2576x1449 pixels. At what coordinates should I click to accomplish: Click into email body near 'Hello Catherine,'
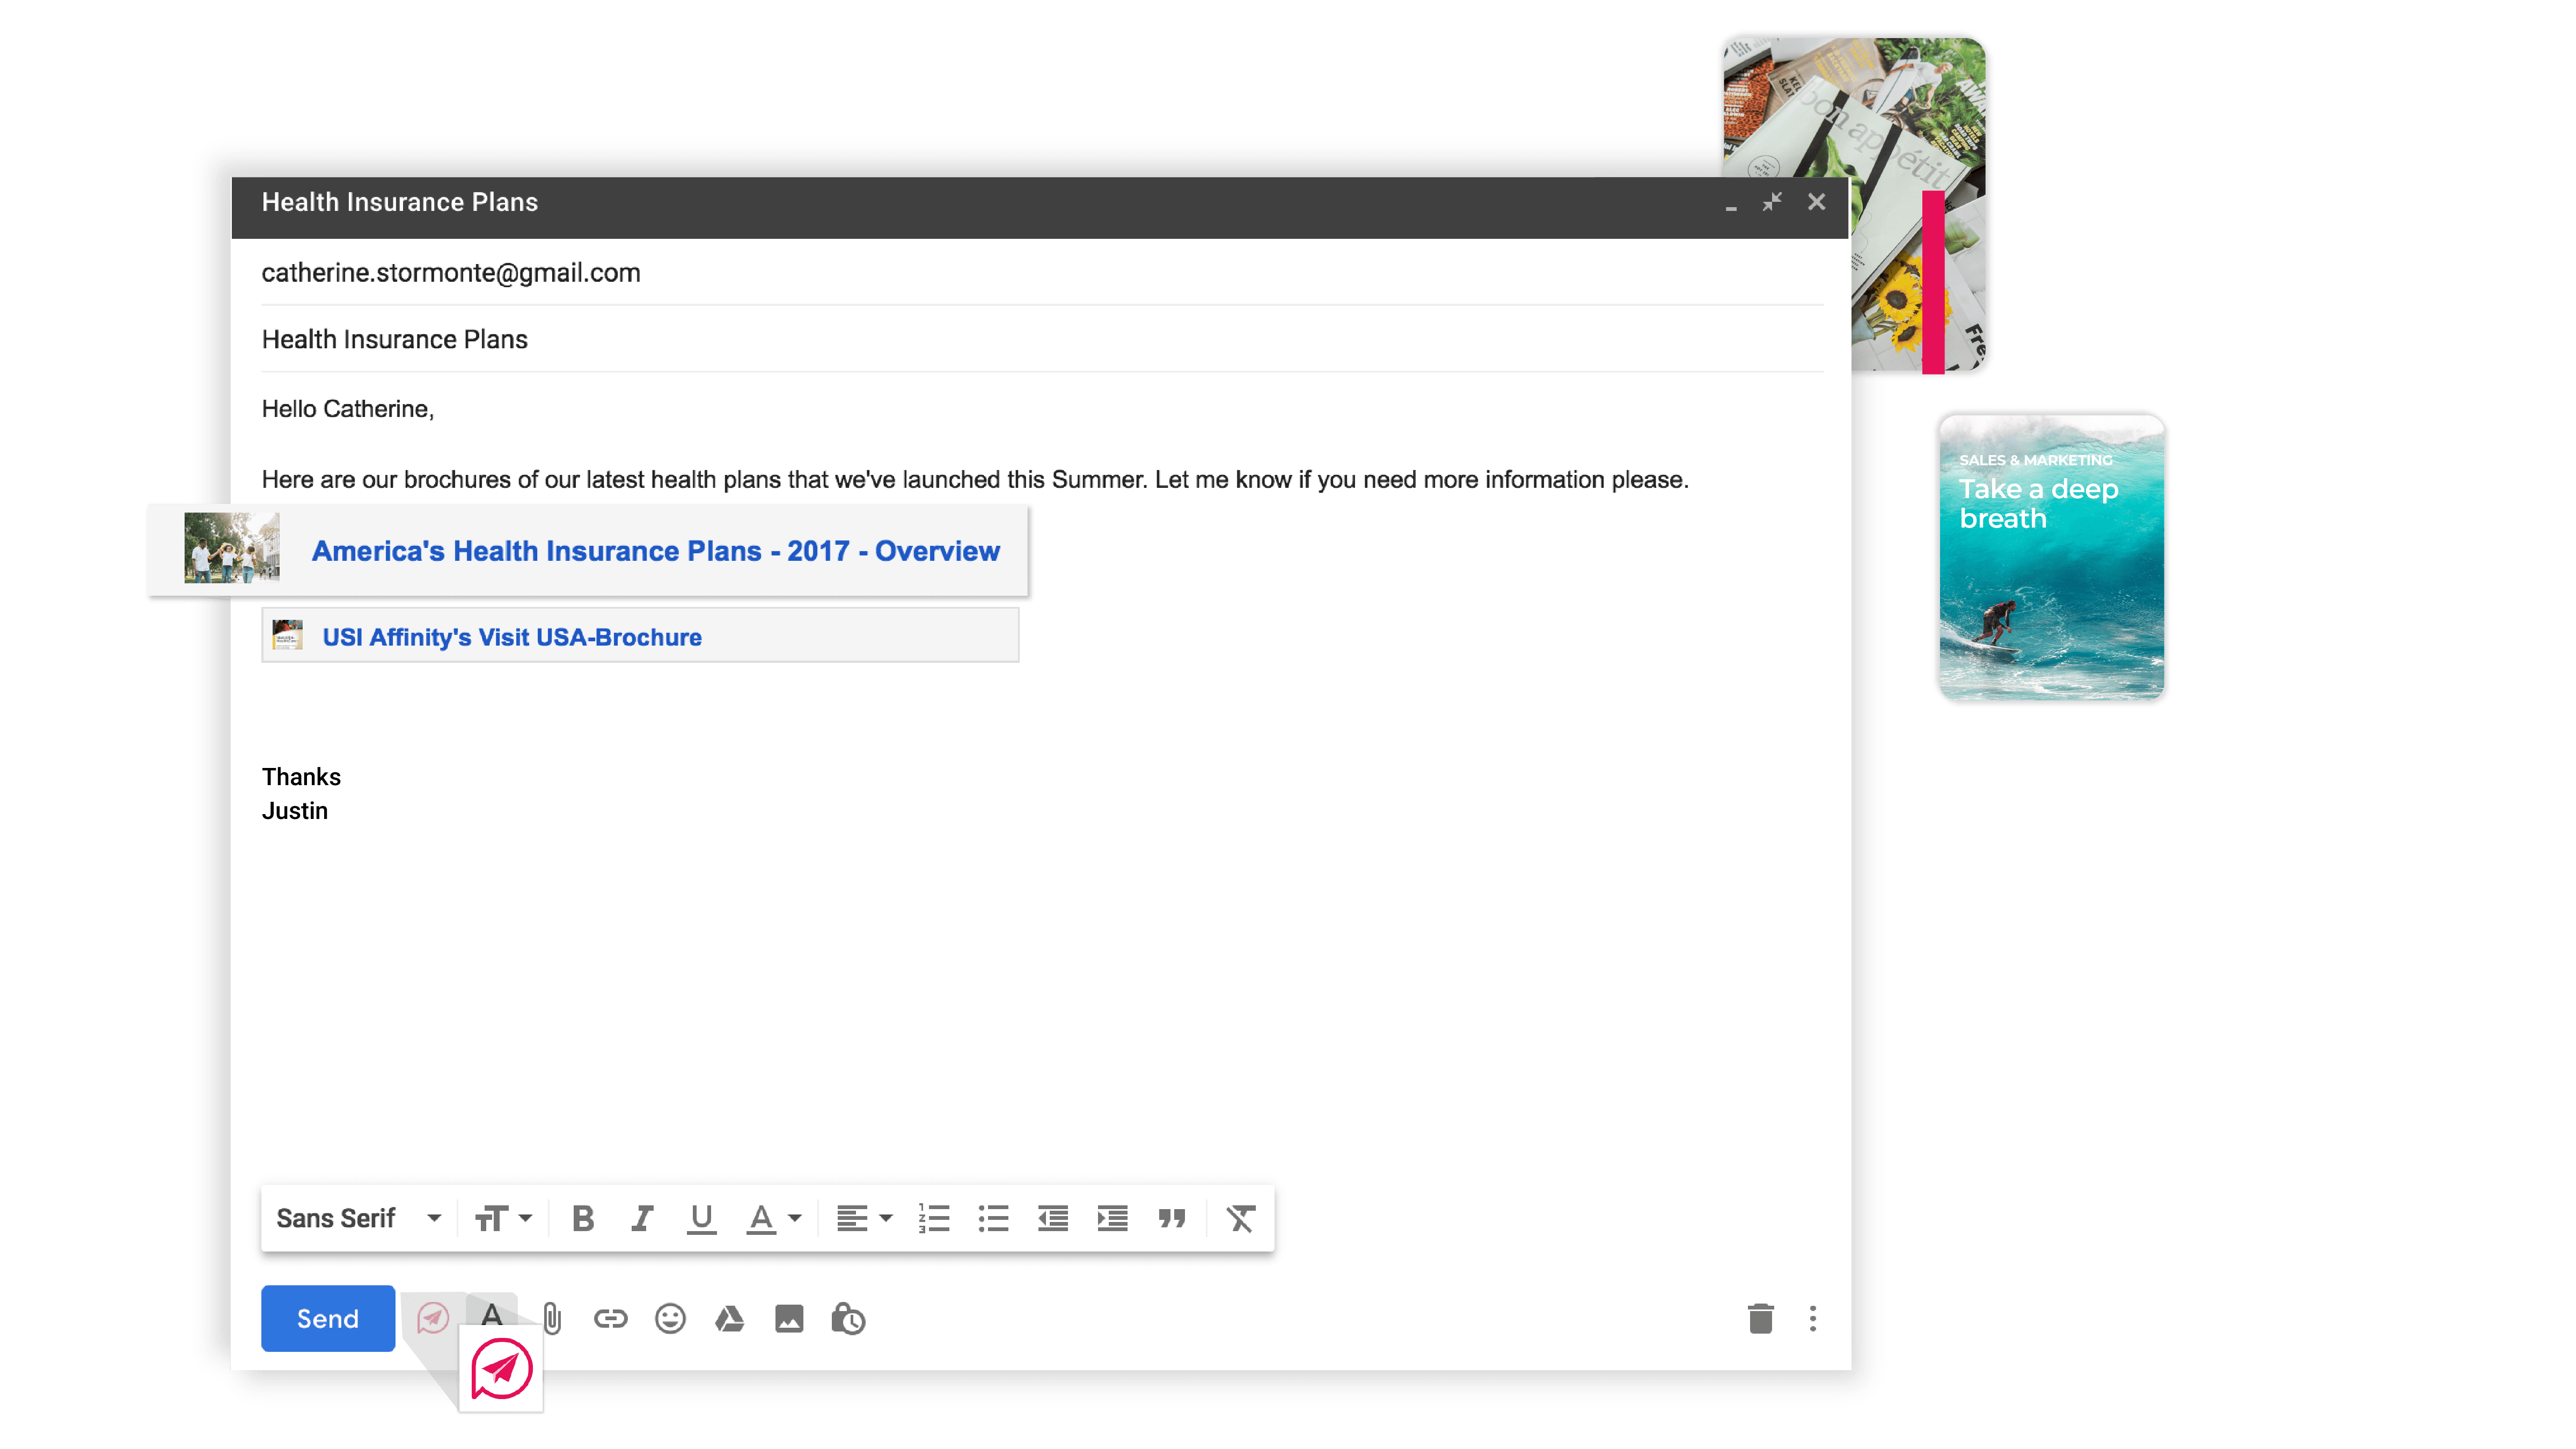click(x=348, y=409)
